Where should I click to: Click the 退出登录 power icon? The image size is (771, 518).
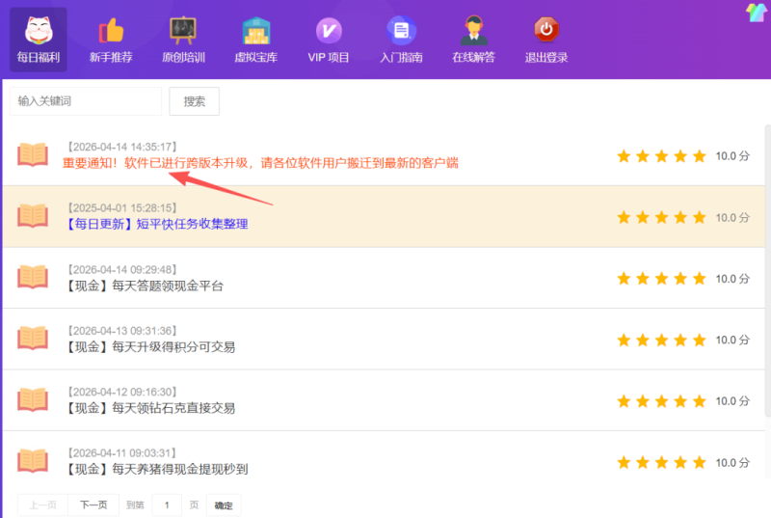click(546, 30)
